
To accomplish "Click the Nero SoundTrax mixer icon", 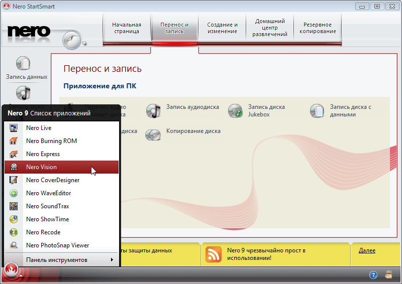I will (x=14, y=206).
